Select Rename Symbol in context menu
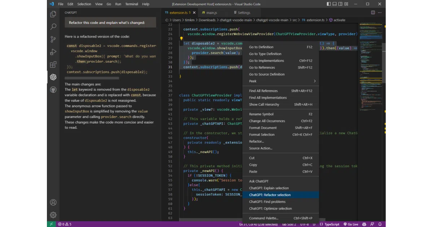 click(281, 114)
